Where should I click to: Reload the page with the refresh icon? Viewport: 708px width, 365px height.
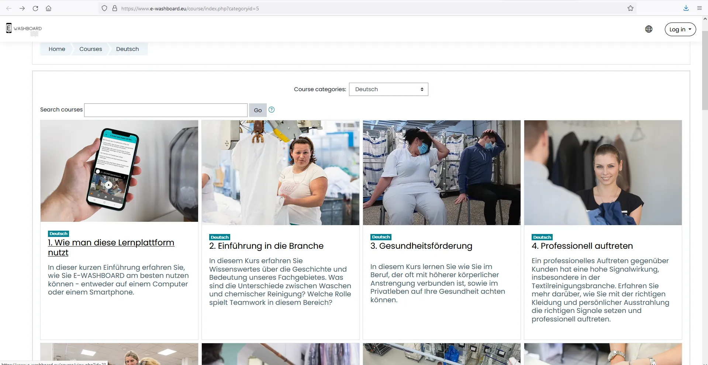coord(35,8)
